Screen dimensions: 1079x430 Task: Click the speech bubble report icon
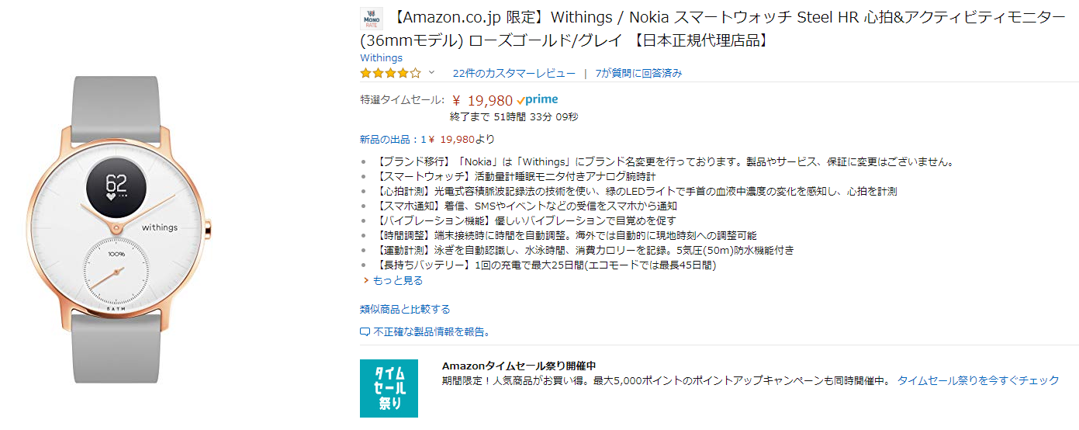pyautogui.click(x=365, y=332)
